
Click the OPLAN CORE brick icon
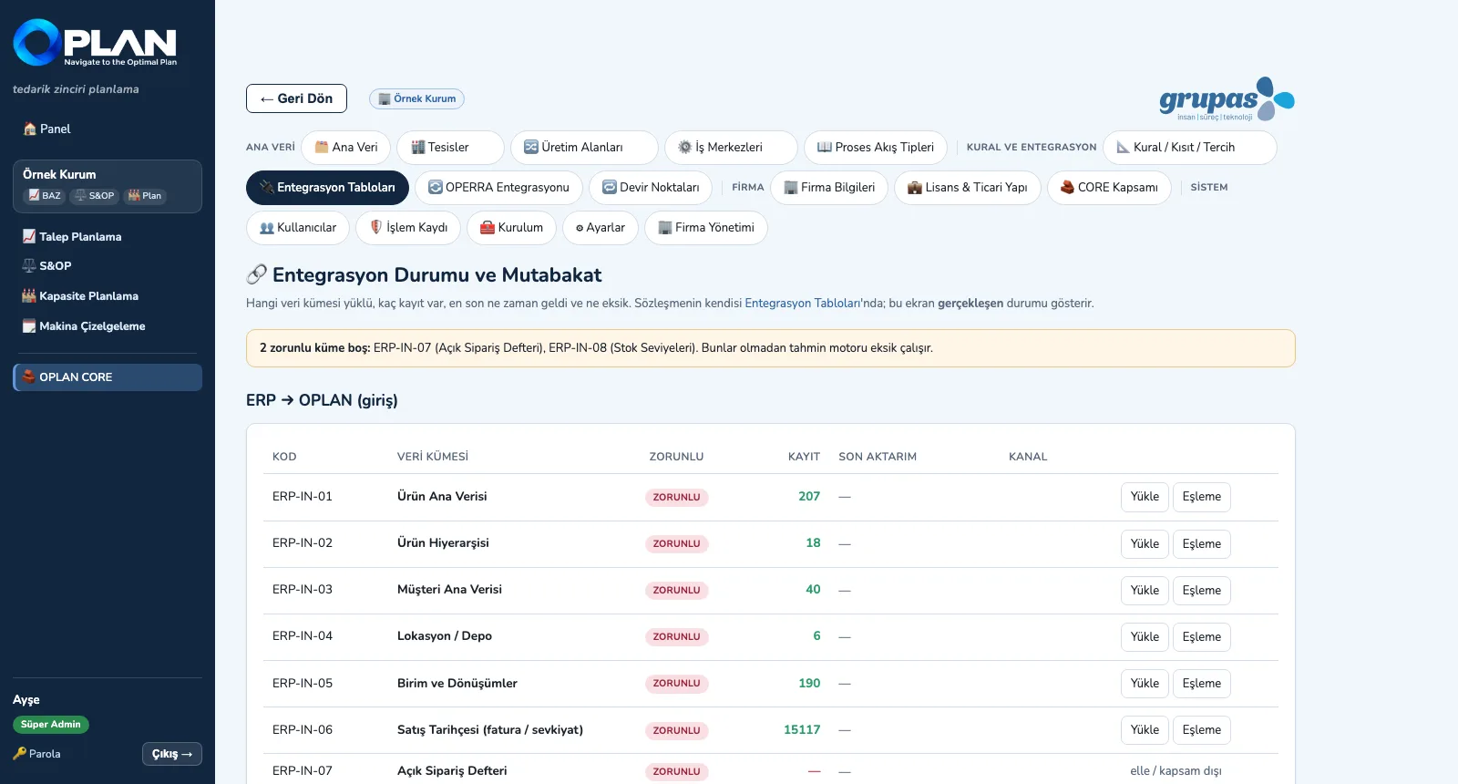tap(29, 377)
